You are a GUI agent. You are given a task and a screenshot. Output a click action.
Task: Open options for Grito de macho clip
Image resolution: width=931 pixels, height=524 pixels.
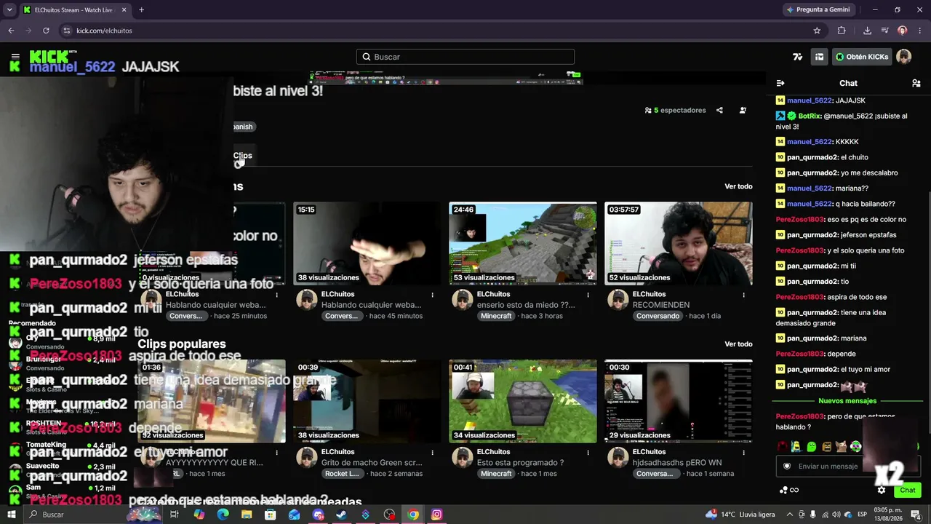tap(432, 453)
